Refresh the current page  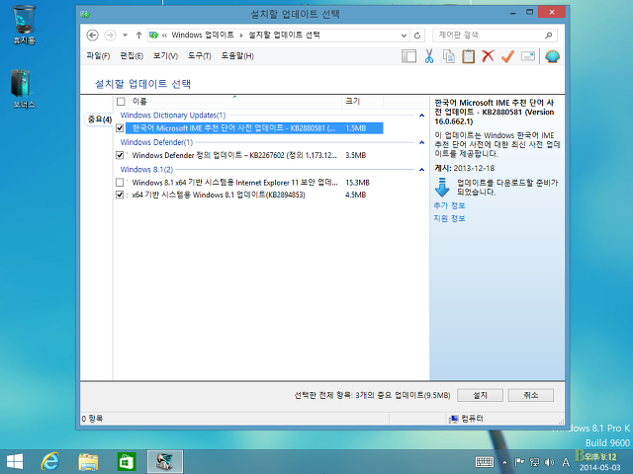(417, 36)
